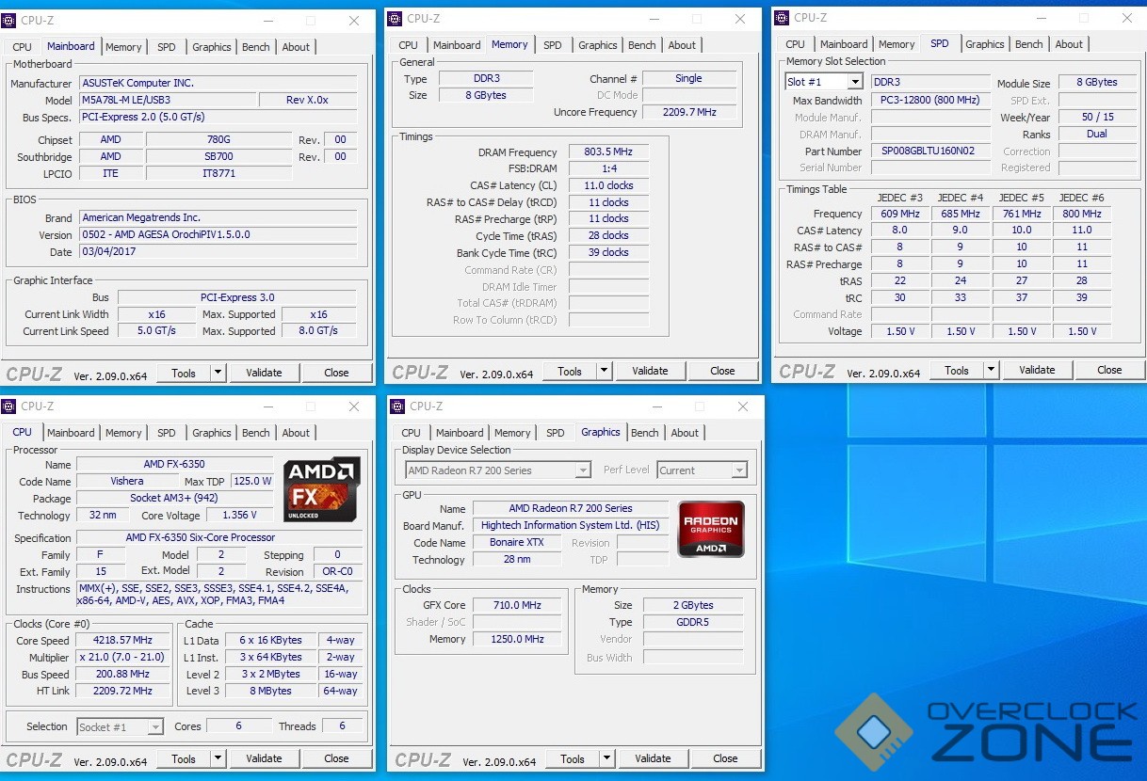Switch to Bench tab in the Graphics window
Image resolution: width=1147 pixels, height=781 pixels.
pyautogui.click(x=645, y=433)
